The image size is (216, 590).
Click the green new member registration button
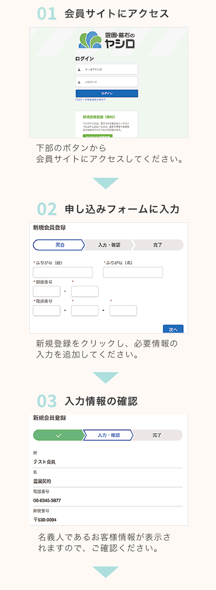coord(97,136)
